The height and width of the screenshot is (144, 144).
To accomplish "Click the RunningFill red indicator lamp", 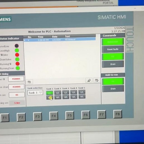I will 18,64.
